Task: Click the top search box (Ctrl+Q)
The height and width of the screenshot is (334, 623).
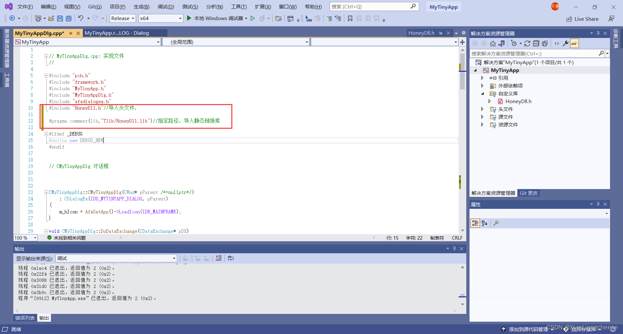Action: point(374,6)
